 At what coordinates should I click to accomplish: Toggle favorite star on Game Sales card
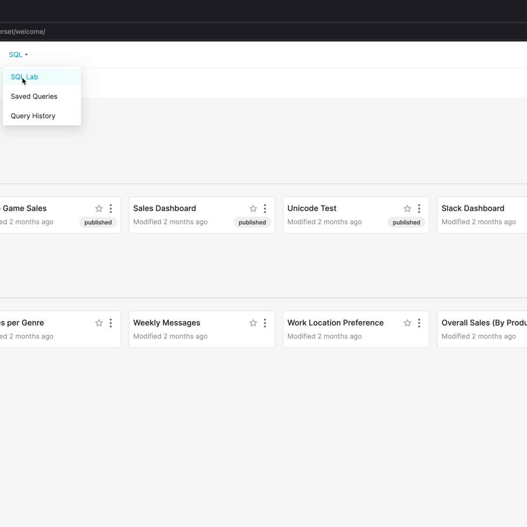(99, 209)
